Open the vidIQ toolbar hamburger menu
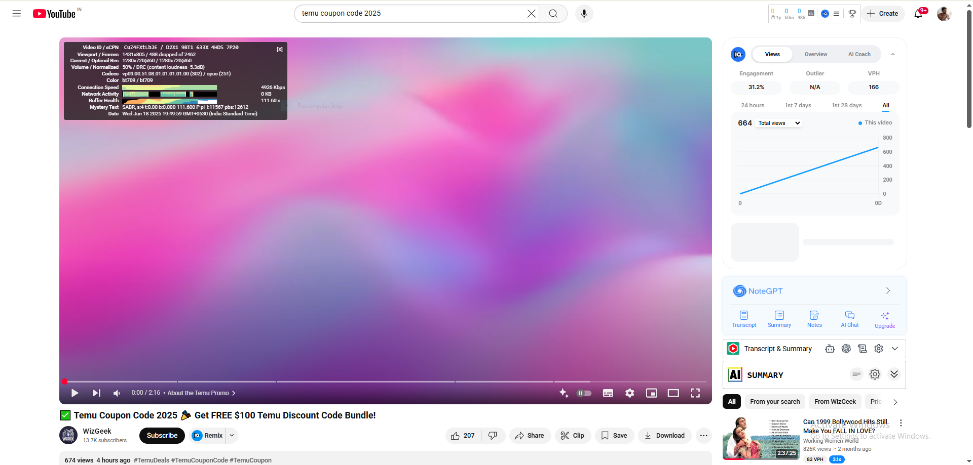 pos(836,14)
